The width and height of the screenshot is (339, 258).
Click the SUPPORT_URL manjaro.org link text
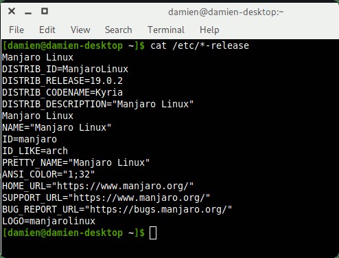coord(139,197)
